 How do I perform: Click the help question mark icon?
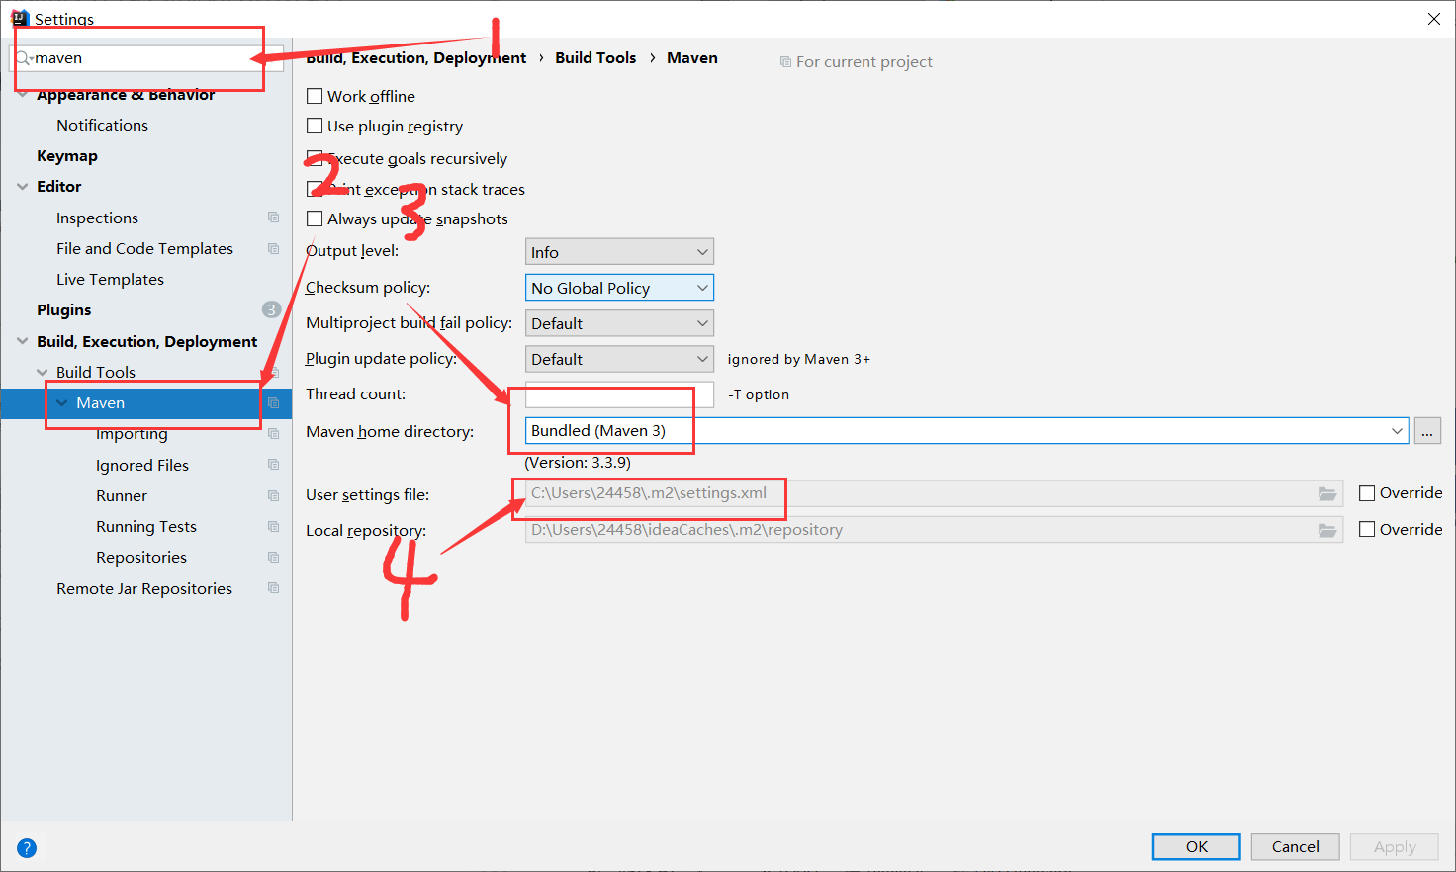27,848
